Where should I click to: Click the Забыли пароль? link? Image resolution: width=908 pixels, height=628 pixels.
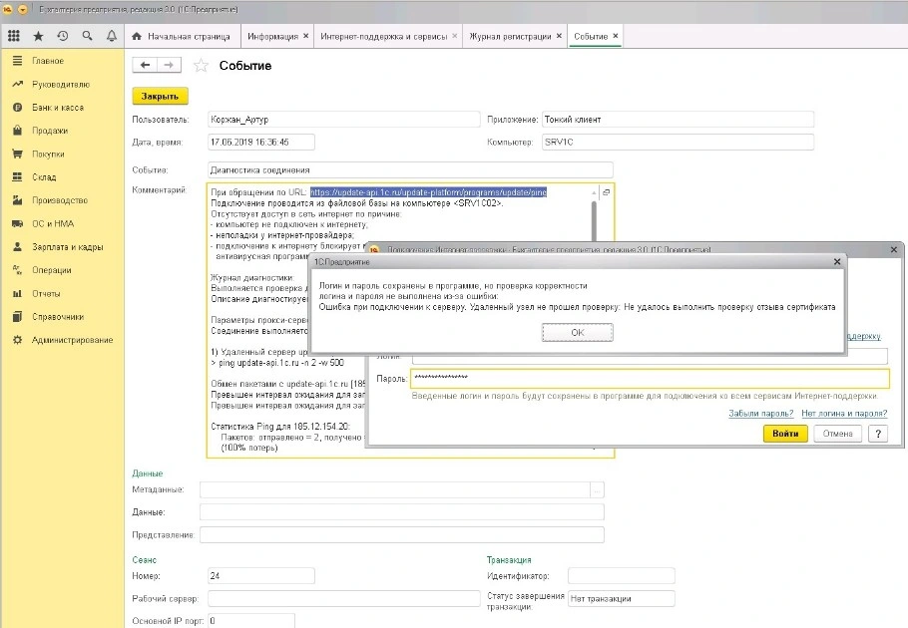[760, 413]
